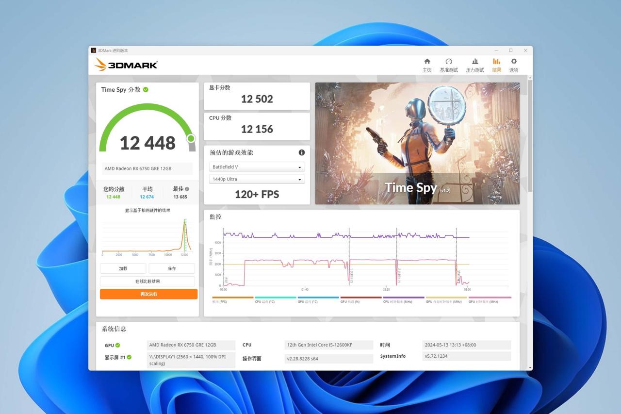The width and height of the screenshot is (621, 414).
Task: Toggle the GPU 时钟频率 (MHz) legend series
Action: (490, 300)
